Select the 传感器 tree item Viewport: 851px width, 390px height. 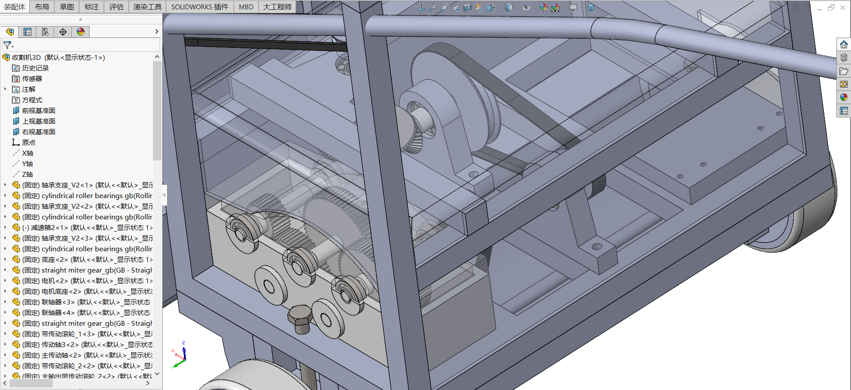[x=27, y=78]
